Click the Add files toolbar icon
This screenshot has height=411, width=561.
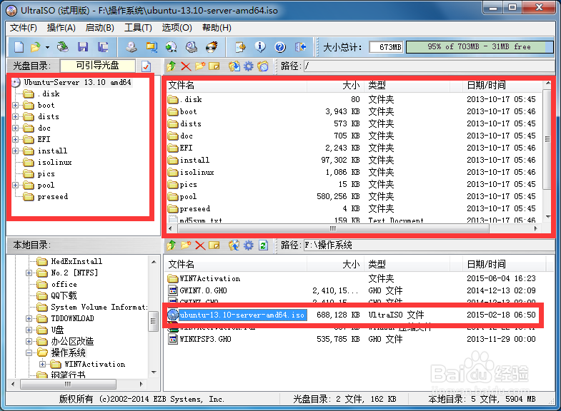[x=240, y=47]
